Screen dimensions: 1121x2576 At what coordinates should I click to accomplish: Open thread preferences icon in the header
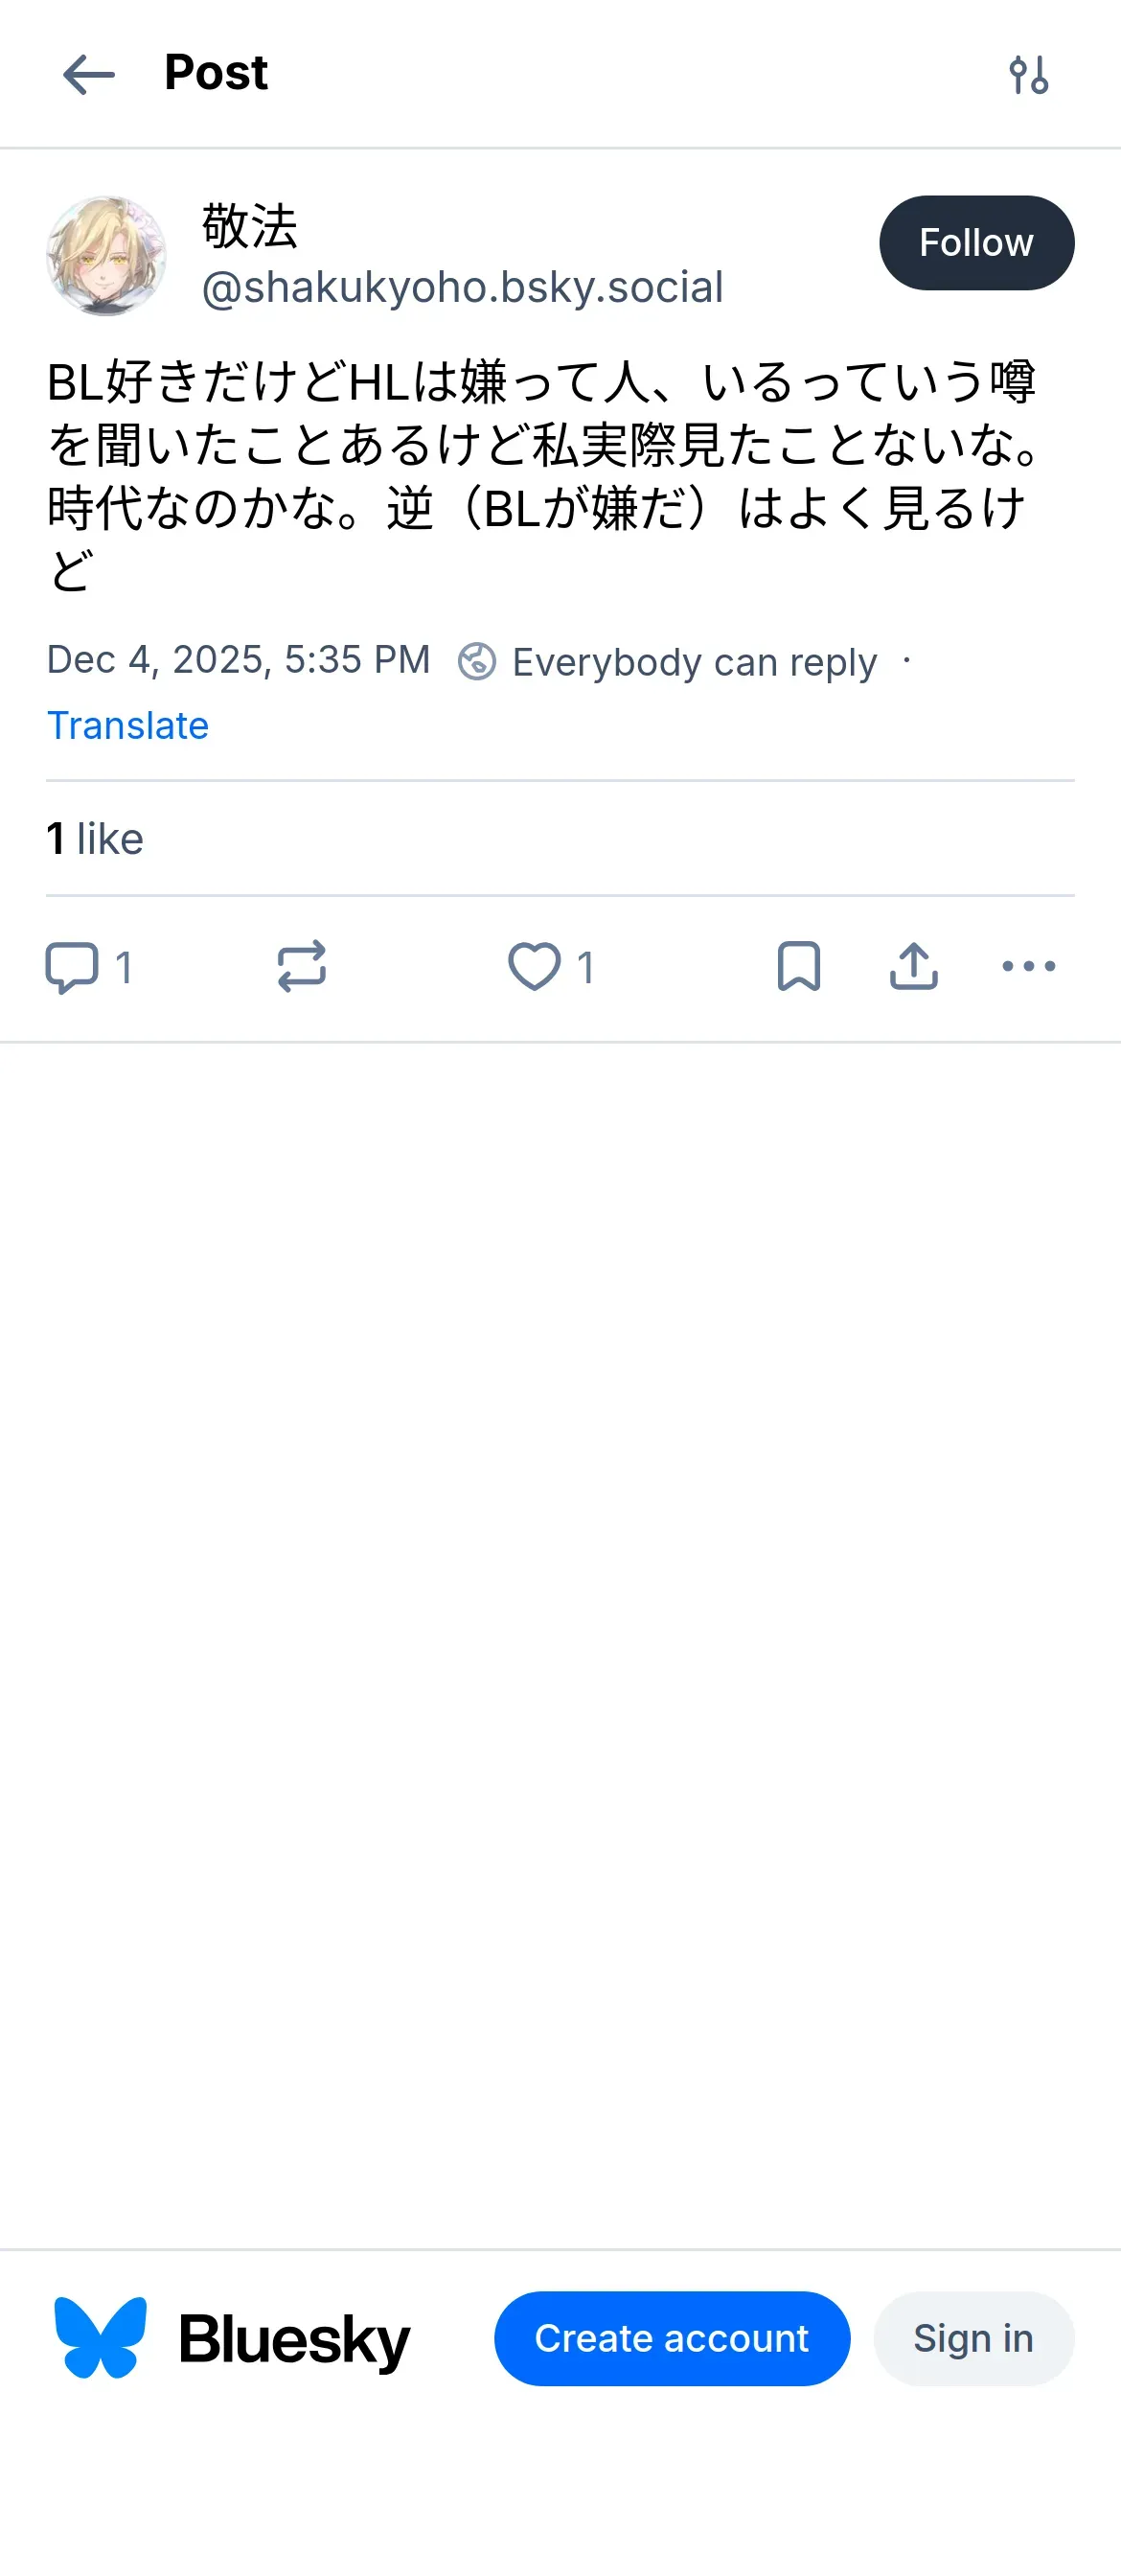pos(1028,75)
